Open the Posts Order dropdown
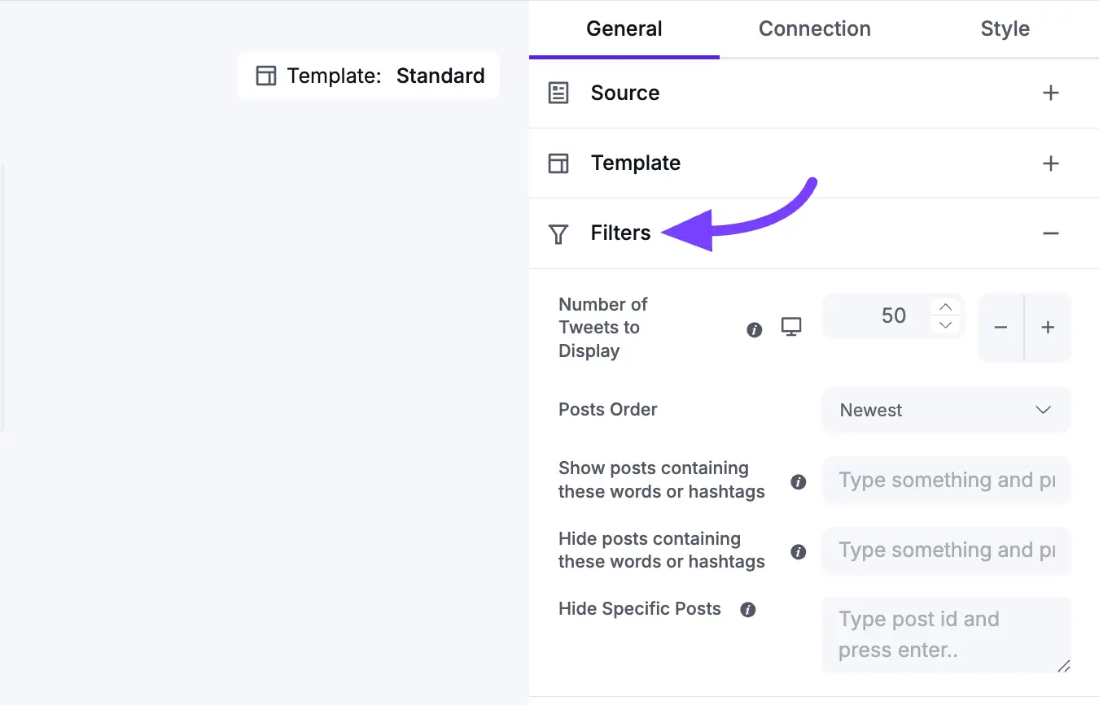This screenshot has width=1099, height=705. [946, 410]
